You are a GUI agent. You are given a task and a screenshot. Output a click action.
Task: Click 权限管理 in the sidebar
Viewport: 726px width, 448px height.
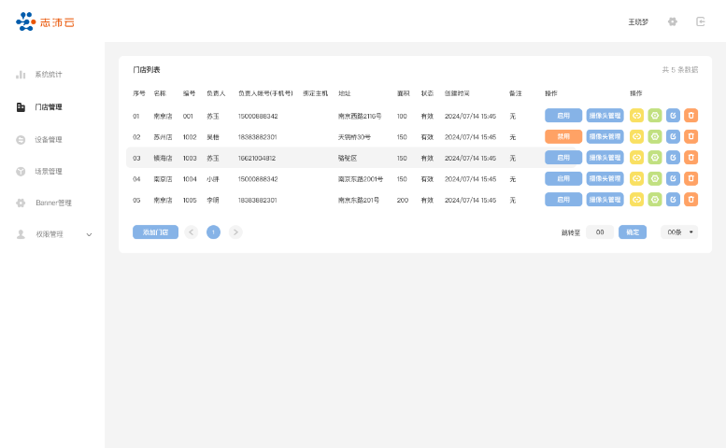(x=50, y=234)
